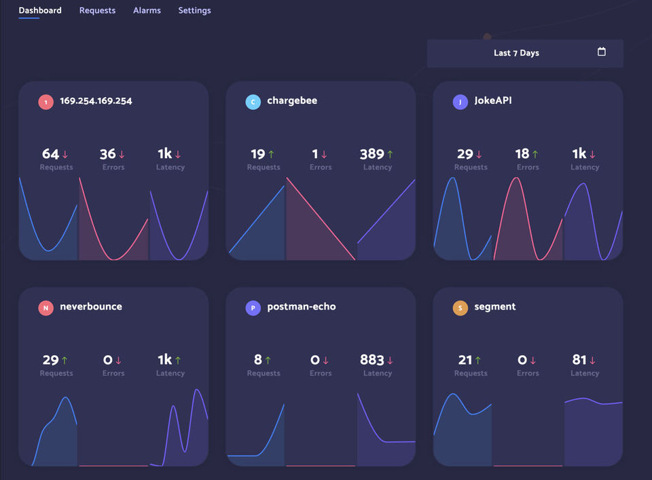Click the up arrow beside JokeAPI's 18 Errors
The image size is (652, 480).
(535, 155)
